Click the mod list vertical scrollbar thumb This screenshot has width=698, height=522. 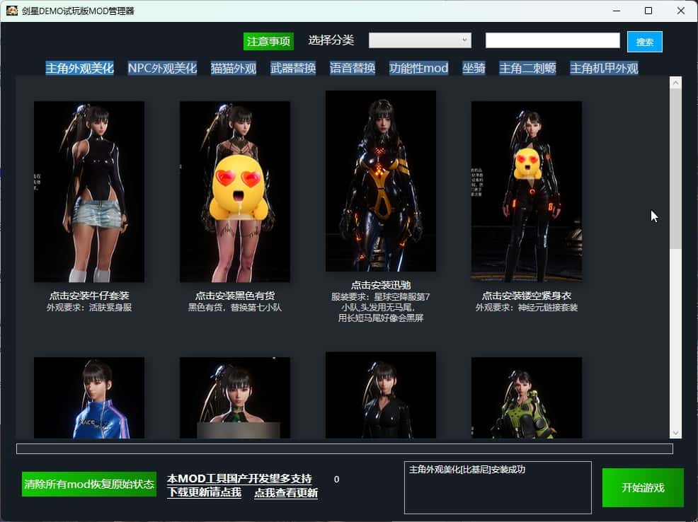(675, 169)
